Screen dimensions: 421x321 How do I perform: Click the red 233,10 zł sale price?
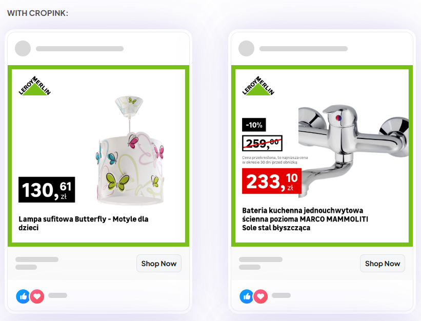click(272, 181)
